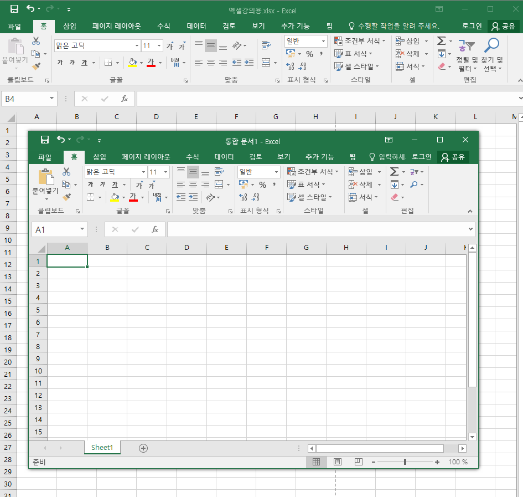Toggle bold formatting in the 통합 문서1 window
Viewport: 523px width, 497px height.
pyautogui.click(x=90, y=185)
